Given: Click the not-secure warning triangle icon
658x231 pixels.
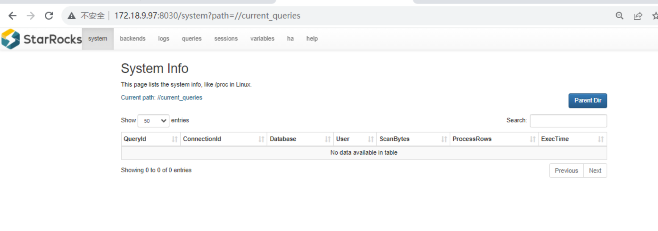Looking at the screenshot, I should [72, 16].
